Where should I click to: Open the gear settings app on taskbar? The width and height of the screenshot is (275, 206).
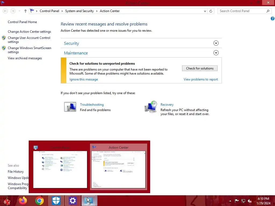pyautogui.click(x=73, y=201)
